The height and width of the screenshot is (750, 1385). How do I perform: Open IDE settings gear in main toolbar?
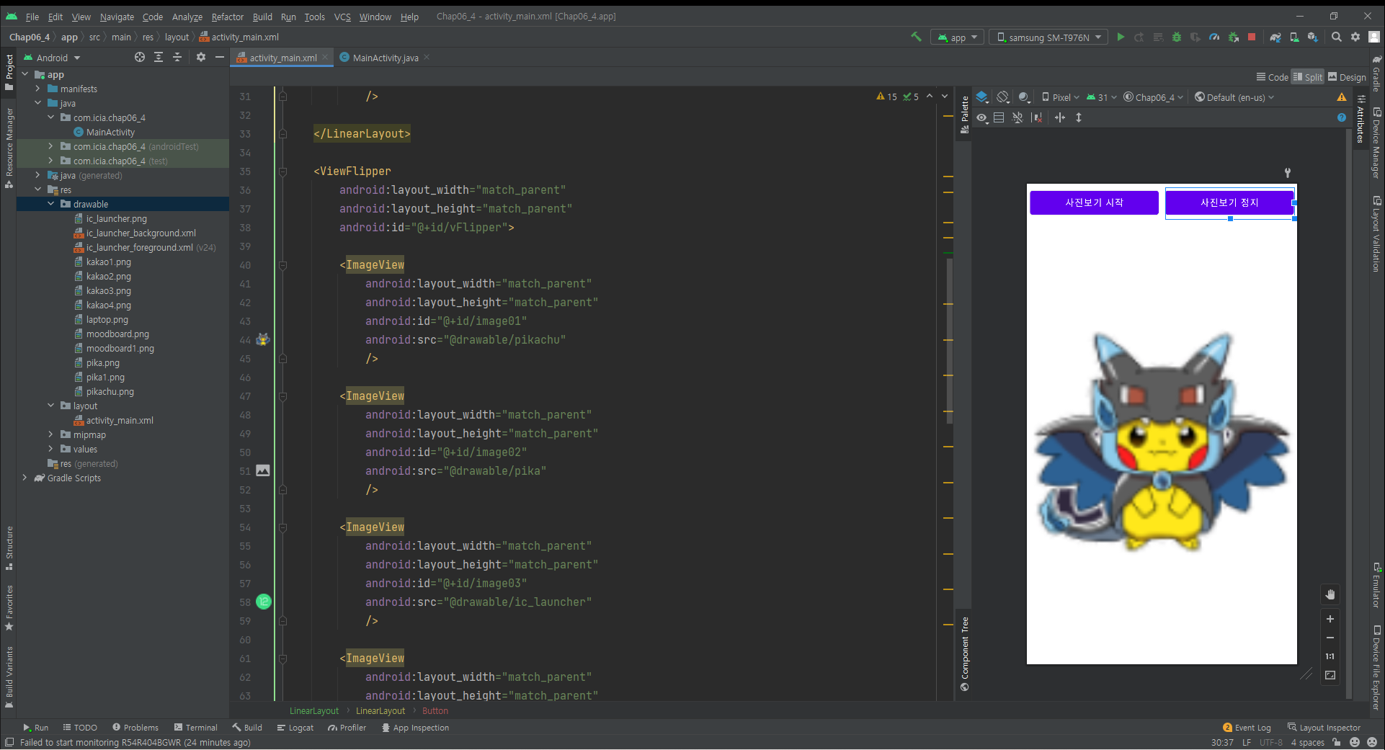tap(1355, 37)
